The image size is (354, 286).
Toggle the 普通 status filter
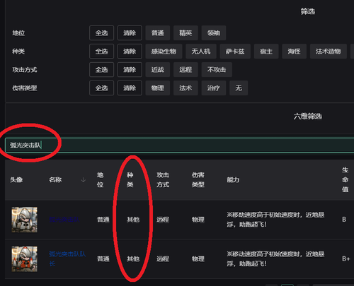tap(158, 33)
